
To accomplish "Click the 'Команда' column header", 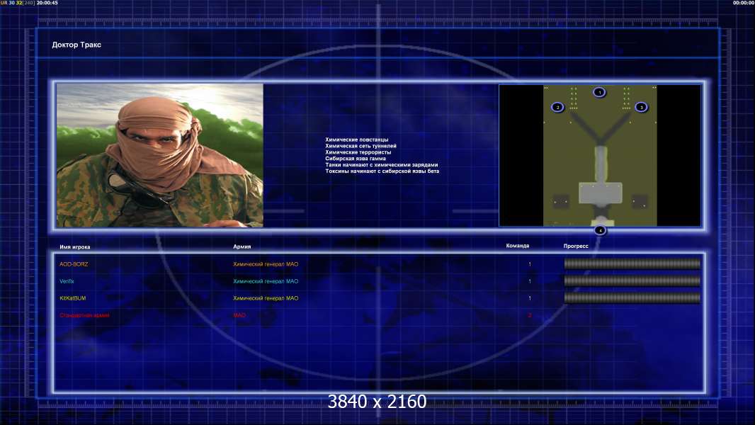I will click(518, 246).
